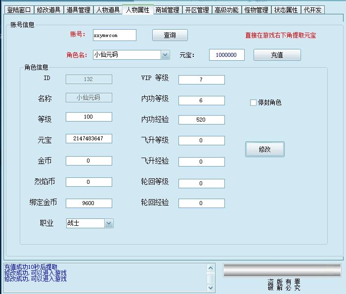Click the progress bar at bottom right
This screenshot has height=294, width=346.
point(282,270)
